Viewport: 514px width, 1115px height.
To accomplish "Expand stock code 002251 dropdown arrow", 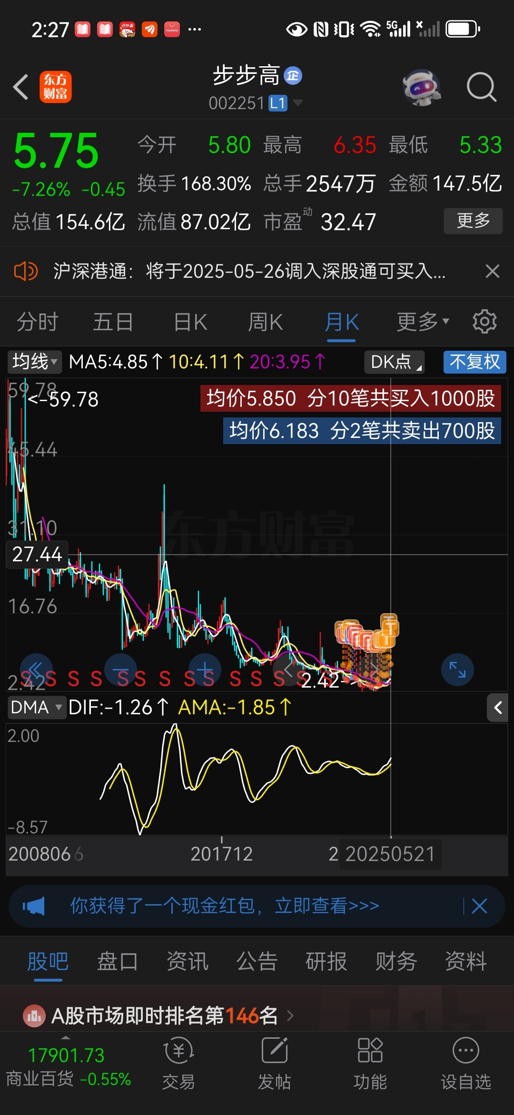I will pyautogui.click(x=298, y=102).
